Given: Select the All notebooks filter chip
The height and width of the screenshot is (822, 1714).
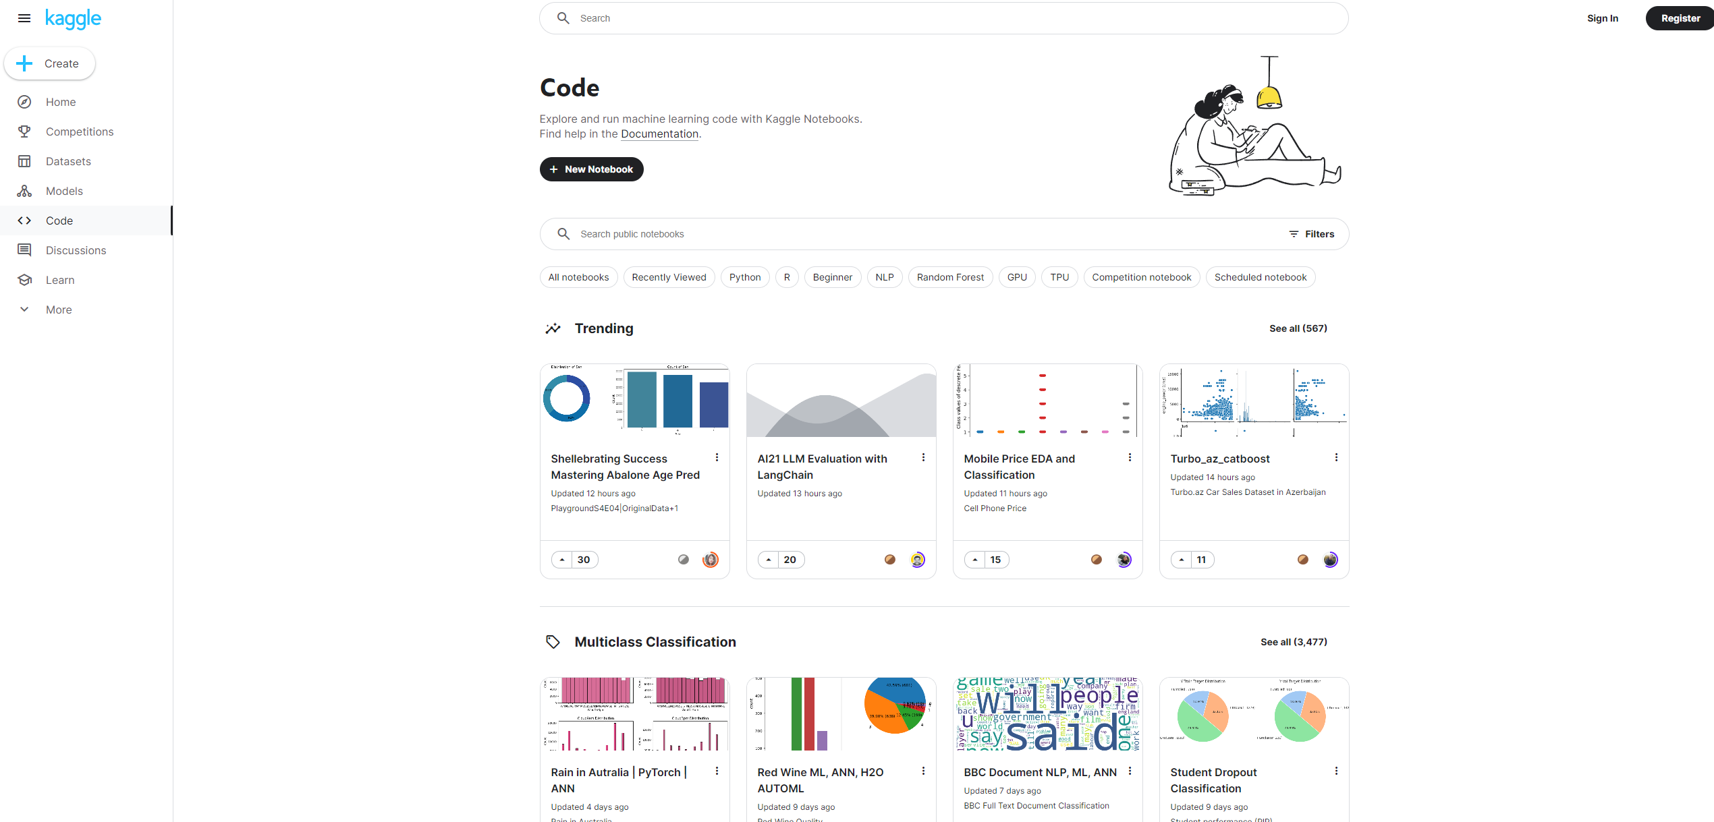Looking at the screenshot, I should tap(578, 277).
